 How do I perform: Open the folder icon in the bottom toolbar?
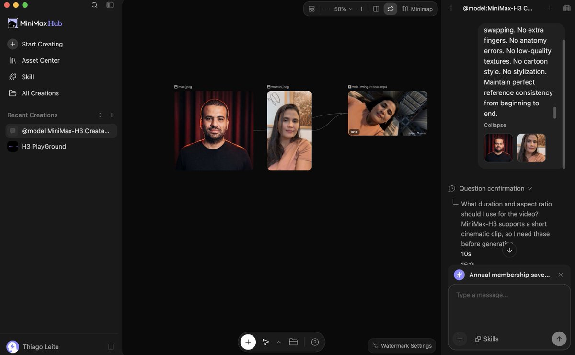click(293, 342)
